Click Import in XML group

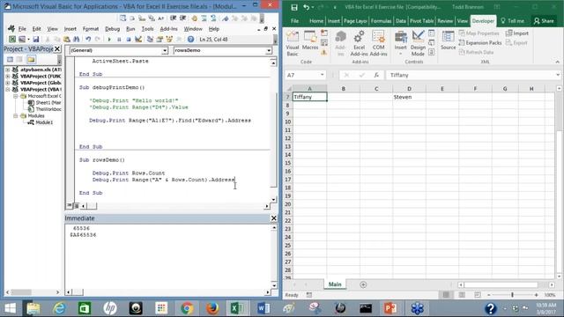pyautogui.click(x=517, y=33)
